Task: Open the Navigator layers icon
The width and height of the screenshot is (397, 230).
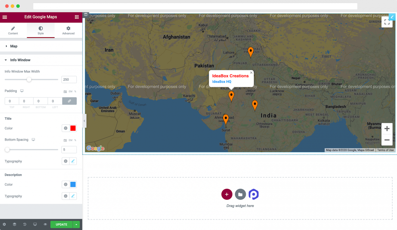Action: (x=14, y=224)
